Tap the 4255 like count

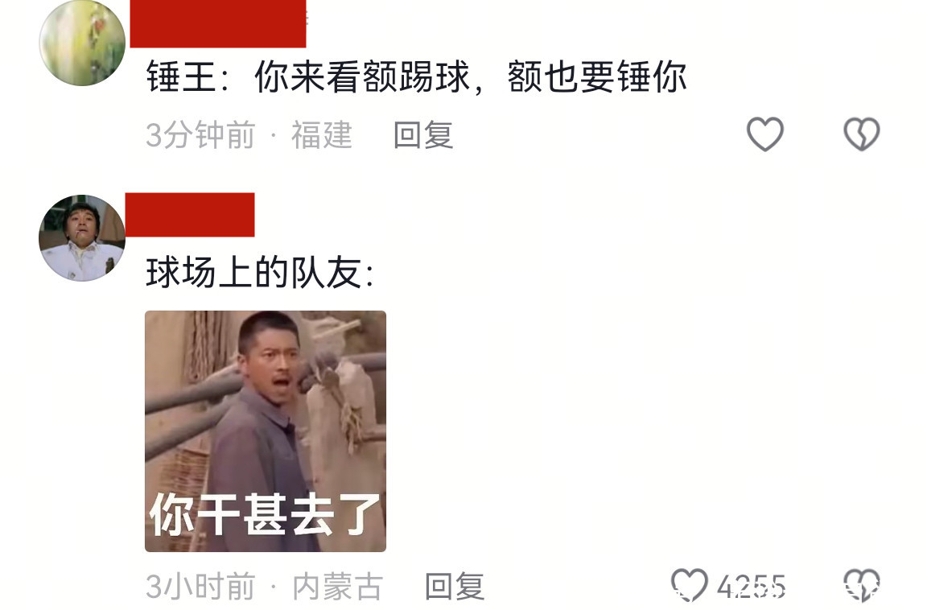(752, 587)
